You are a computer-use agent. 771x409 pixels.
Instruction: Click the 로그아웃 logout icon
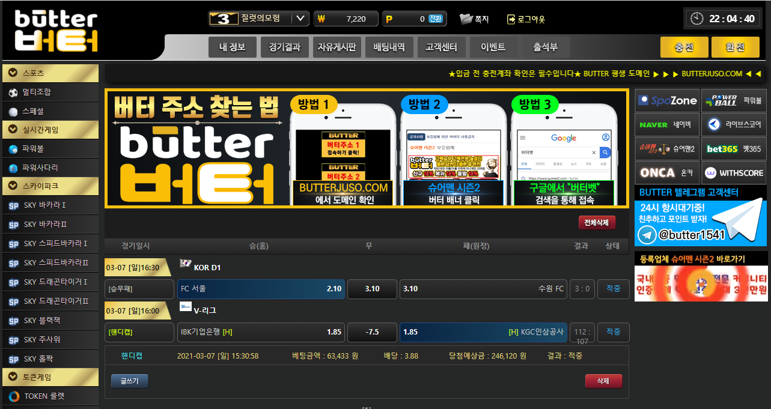(x=511, y=19)
